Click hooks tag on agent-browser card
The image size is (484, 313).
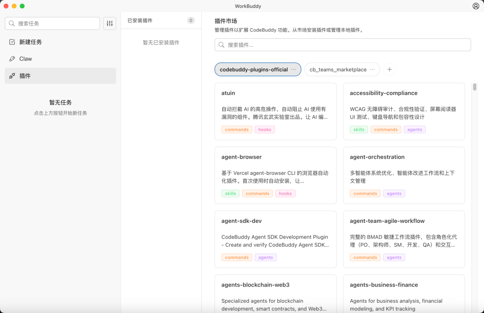285,193
